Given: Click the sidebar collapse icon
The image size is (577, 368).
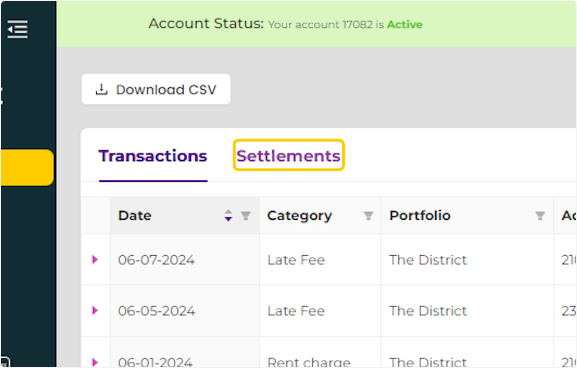Looking at the screenshot, I should click(17, 29).
